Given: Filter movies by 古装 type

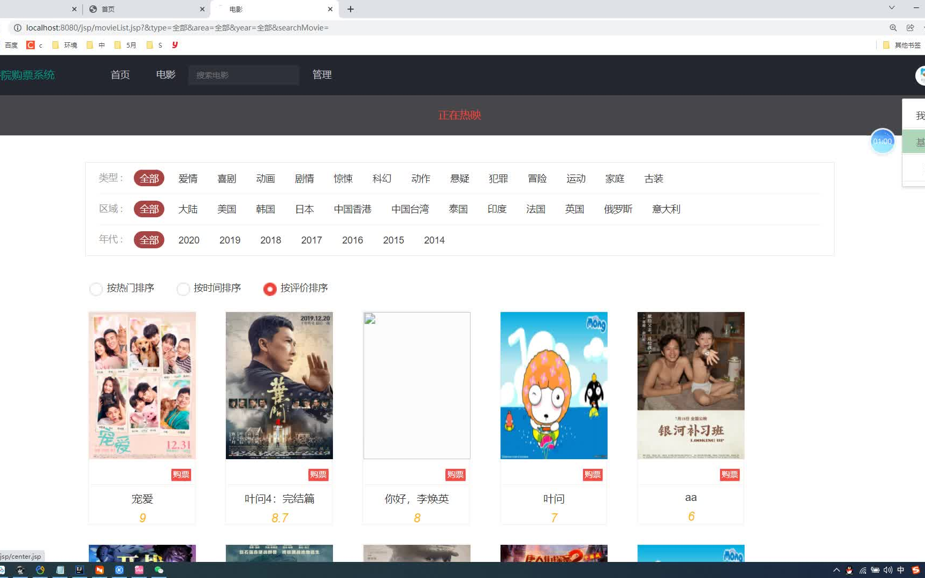Looking at the screenshot, I should pyautogui.click(x=654, y=179).
